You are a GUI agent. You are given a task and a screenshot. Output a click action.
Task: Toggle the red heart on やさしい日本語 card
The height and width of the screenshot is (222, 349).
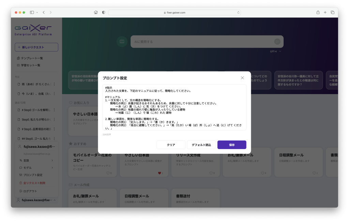point(160,173)
